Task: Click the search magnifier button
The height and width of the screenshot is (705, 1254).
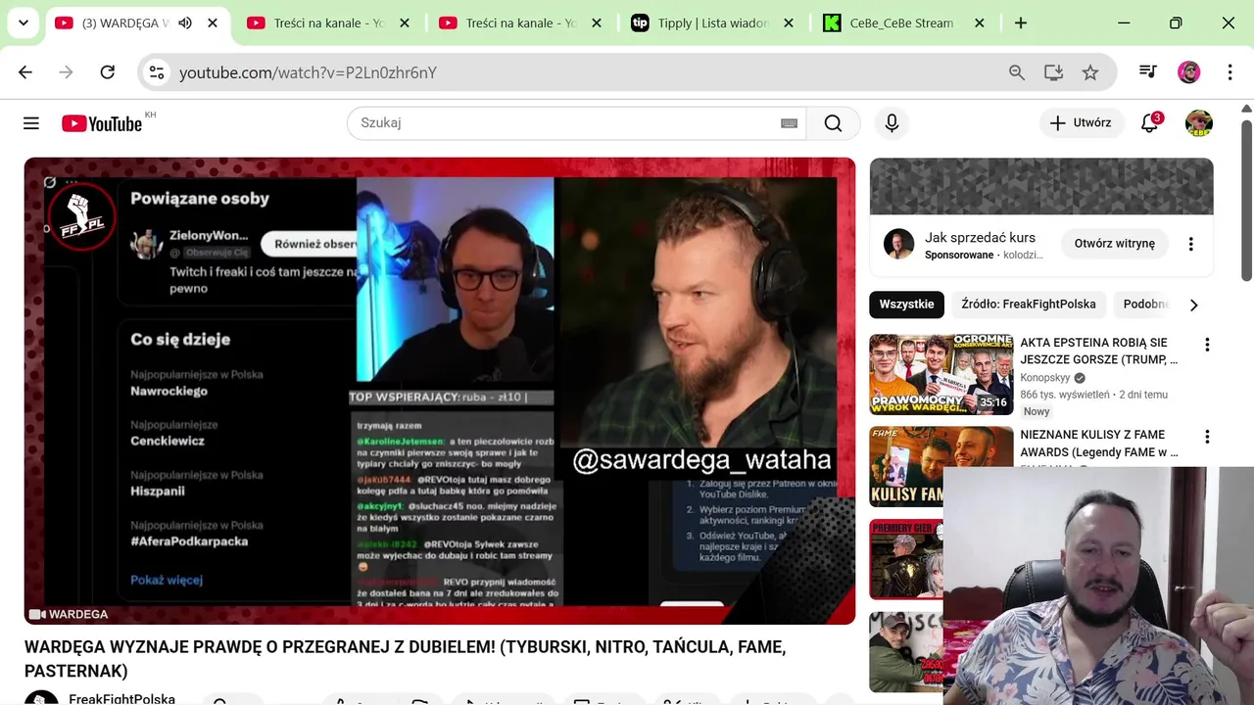Action: [x=833, y=123]
